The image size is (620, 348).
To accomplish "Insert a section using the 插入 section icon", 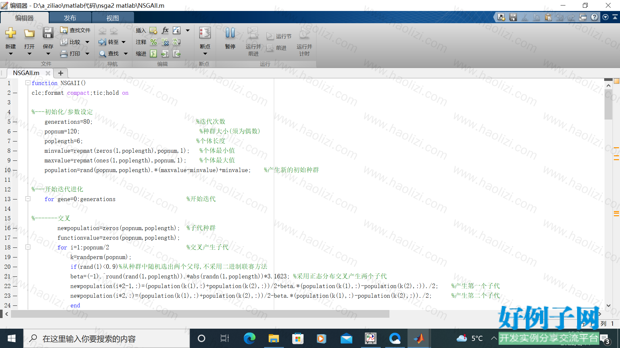I will coord(153,30).
